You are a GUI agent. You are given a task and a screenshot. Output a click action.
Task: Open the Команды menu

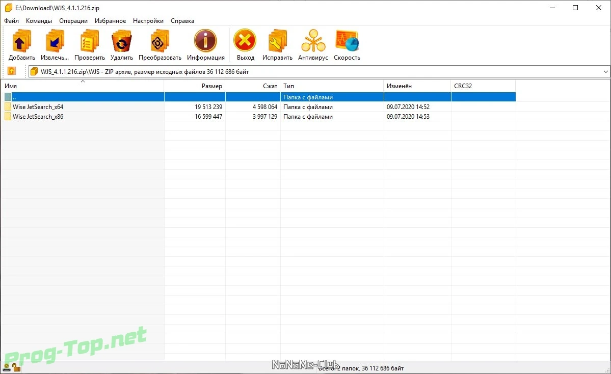pos(39,21)
